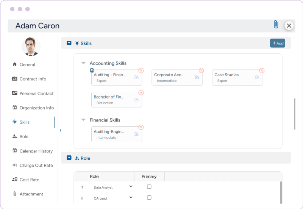
Task: Click the contact card icon beside Personal Contact
Action: 15,93
